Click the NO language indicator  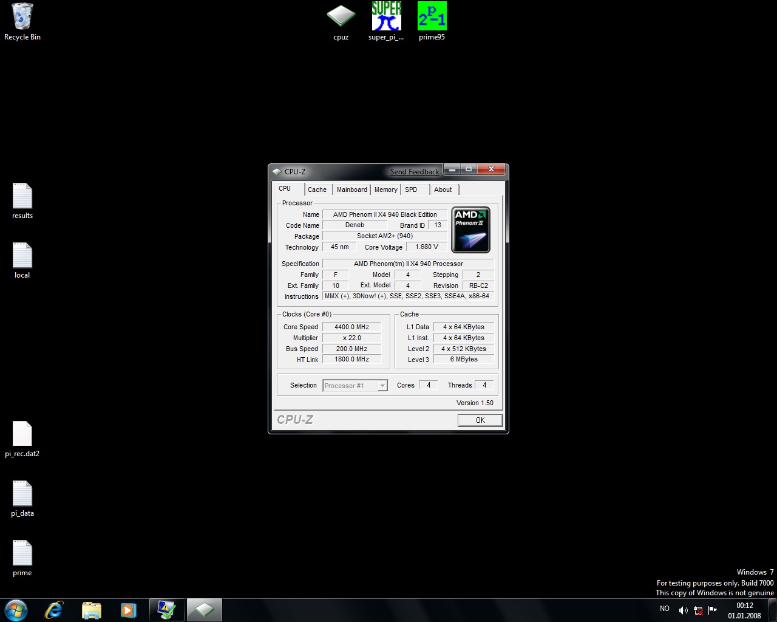pyautogui.click(x=665, y=609)
